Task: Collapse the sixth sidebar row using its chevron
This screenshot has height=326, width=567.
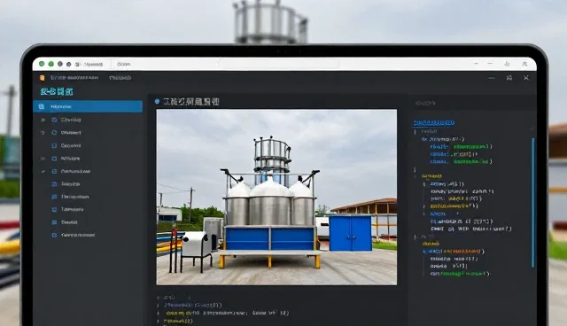Action: coord(43,171)
